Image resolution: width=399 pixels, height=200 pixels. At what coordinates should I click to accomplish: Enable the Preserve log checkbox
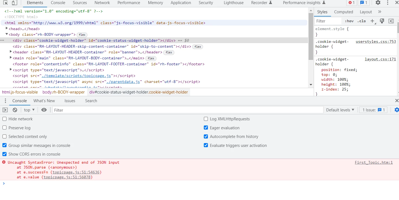tap(4, 128)
